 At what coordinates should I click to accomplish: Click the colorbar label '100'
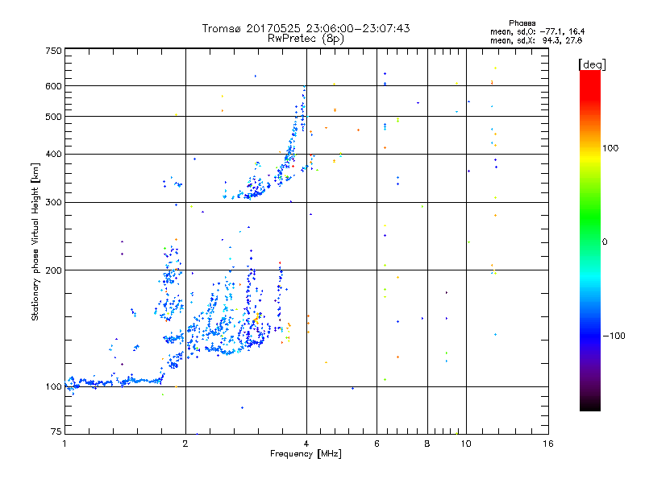click(610, 148)
